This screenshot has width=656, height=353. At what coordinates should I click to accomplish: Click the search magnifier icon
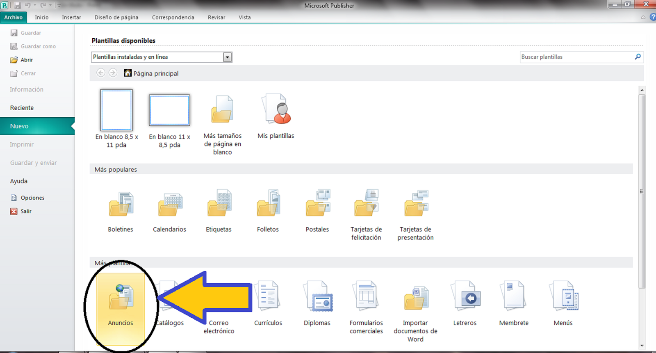point(638,57)
